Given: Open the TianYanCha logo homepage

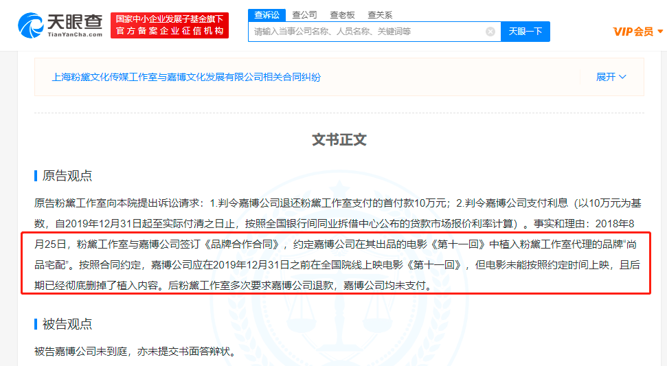Looking at the screenshot, I should (60, 25).
